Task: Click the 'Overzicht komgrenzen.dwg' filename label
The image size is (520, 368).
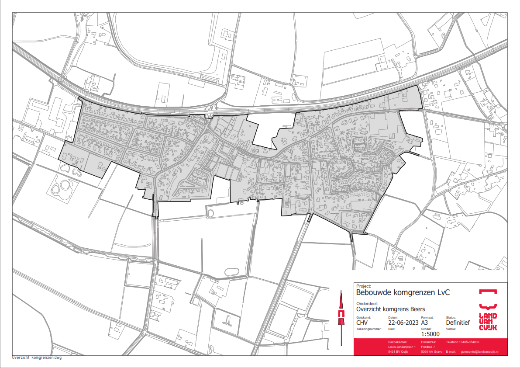Action: pos(37,357)
